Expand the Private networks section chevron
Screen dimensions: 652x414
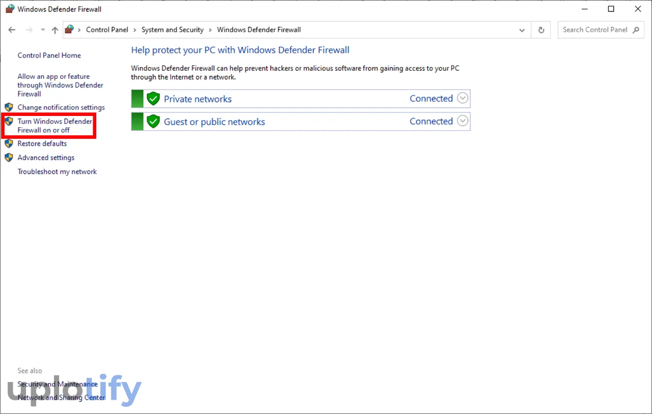tap(463, 98)
